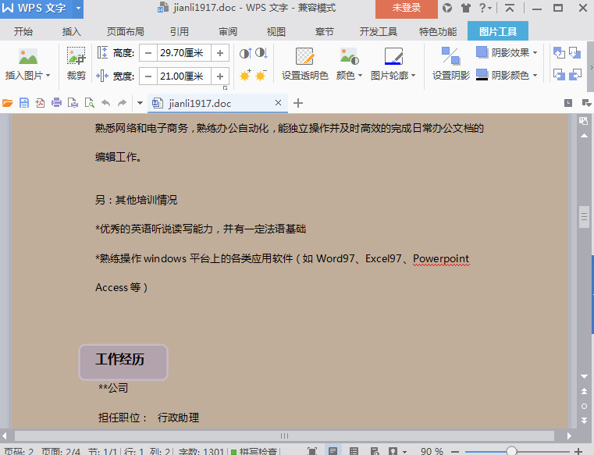594x455 pixels.
Task: Increase 宽度 width with plus button
Action: tap(219, 76)
